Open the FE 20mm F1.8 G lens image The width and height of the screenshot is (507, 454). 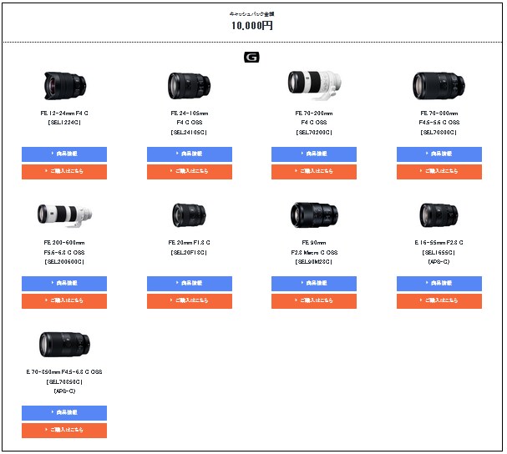[189, 215]
